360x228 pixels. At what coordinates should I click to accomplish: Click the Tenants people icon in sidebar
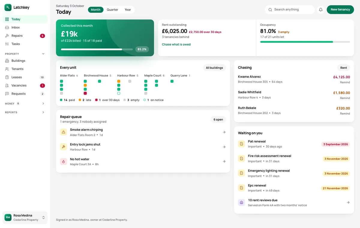click(x=7, y=69)
